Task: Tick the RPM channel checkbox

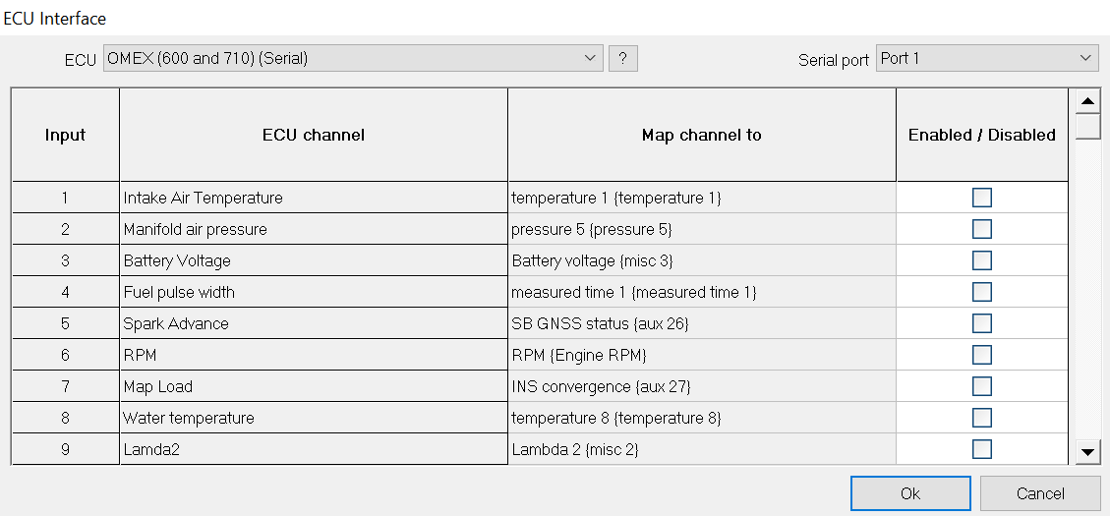Action: point(981,355)
